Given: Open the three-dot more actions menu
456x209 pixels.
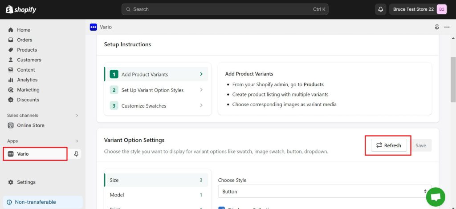Looking at the screenshot, I should point(447,27).
